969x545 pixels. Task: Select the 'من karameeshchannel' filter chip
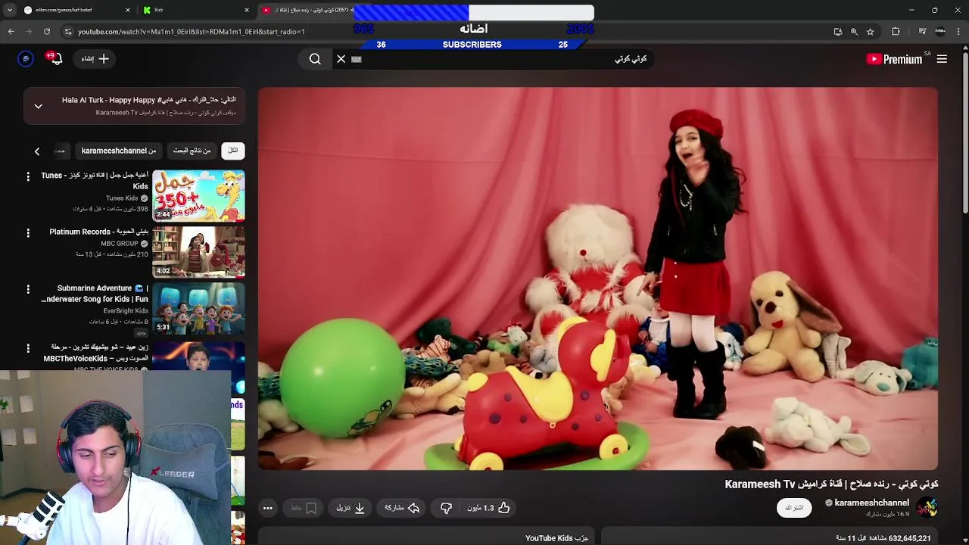point(119,151)
